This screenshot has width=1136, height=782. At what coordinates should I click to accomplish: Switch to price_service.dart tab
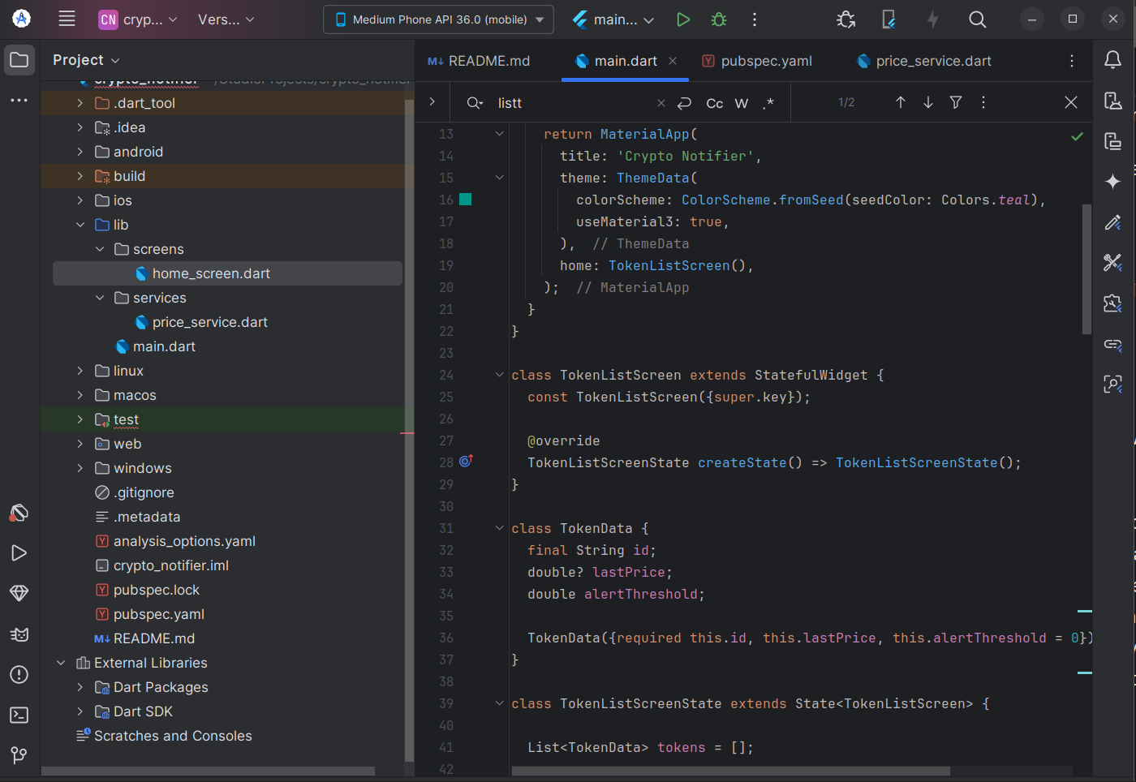click(x=924, y=61)
